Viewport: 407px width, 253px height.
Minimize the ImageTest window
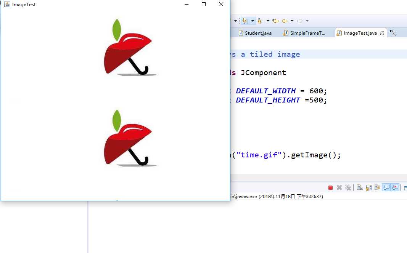[187, 5]
